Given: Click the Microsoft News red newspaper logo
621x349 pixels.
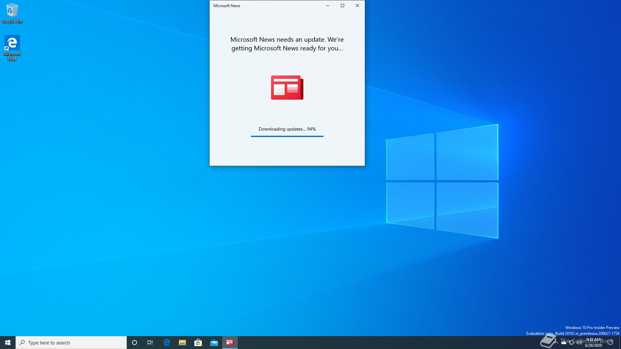Looking at the screenshot, I should pos(287,88).
